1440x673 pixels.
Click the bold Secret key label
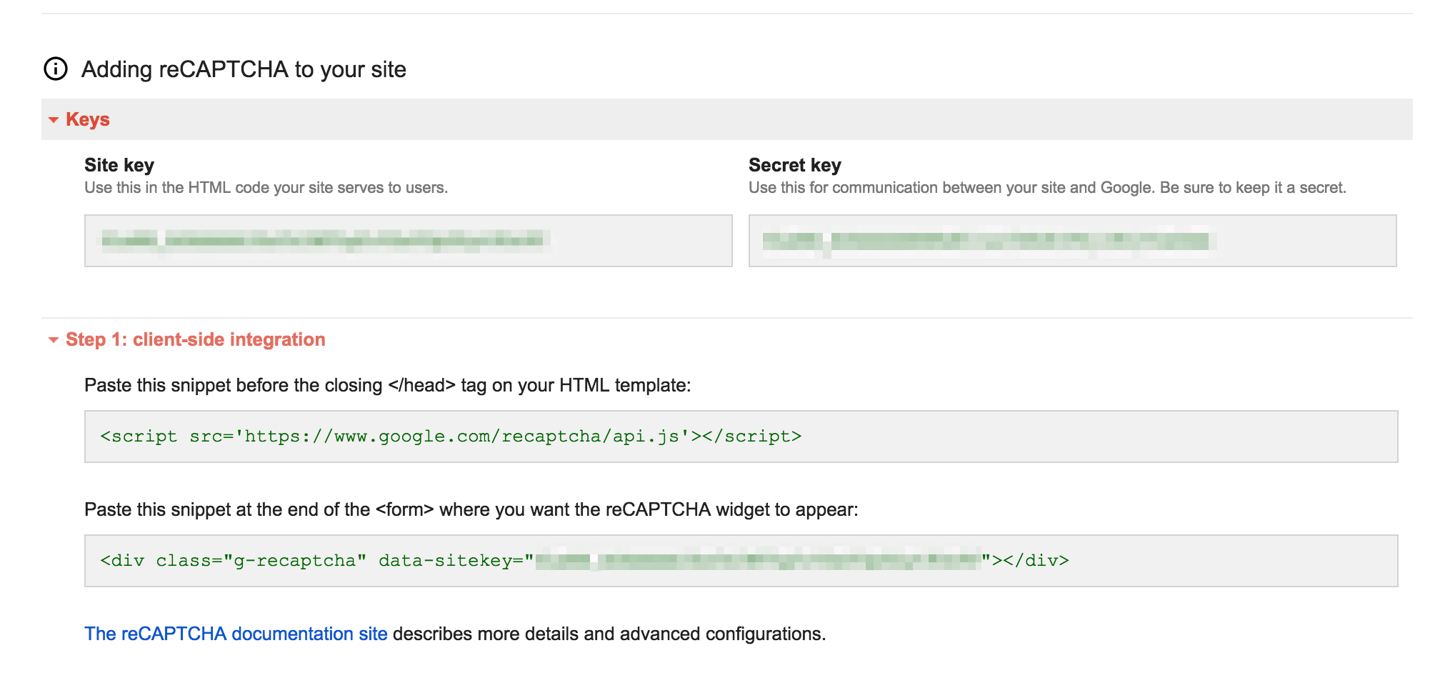pyautogui.click(x=794, y=165)
